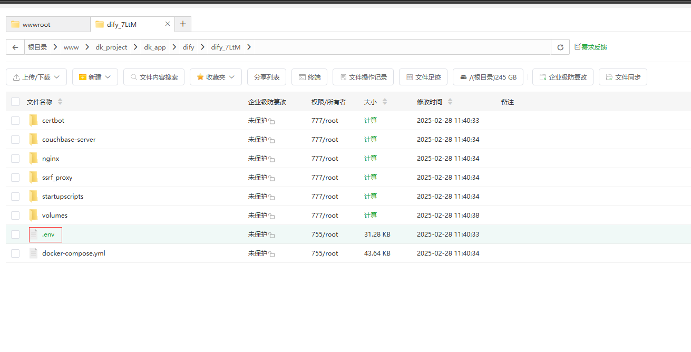Click the back arrow navigation icon
The width and height of the screenshot is (691, 352).
(x=15, y=47)
